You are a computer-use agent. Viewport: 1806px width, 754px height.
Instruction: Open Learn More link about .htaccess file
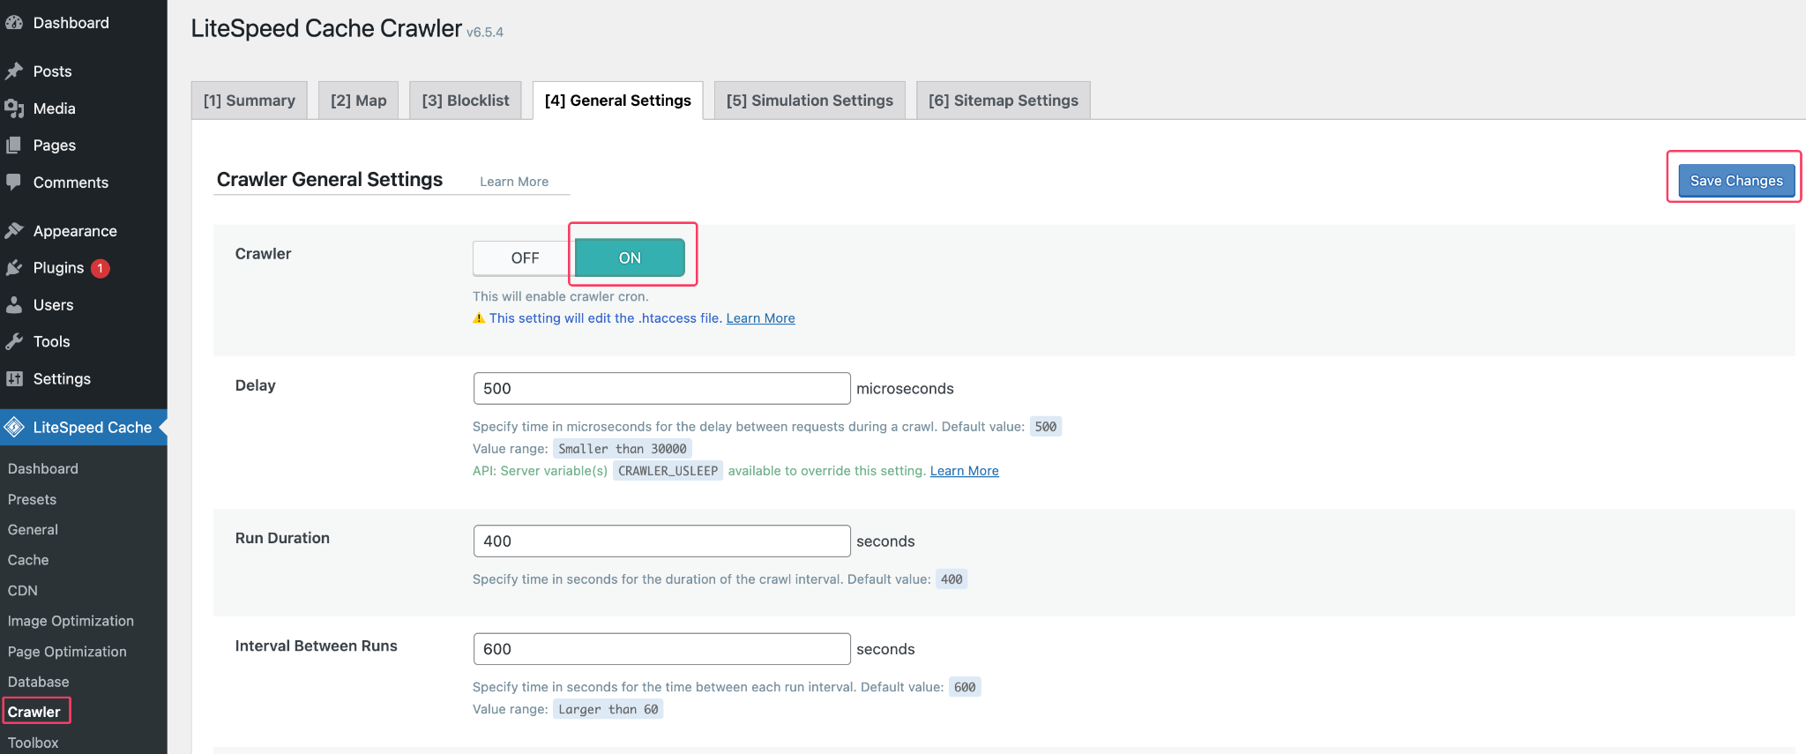pos(760,318)
